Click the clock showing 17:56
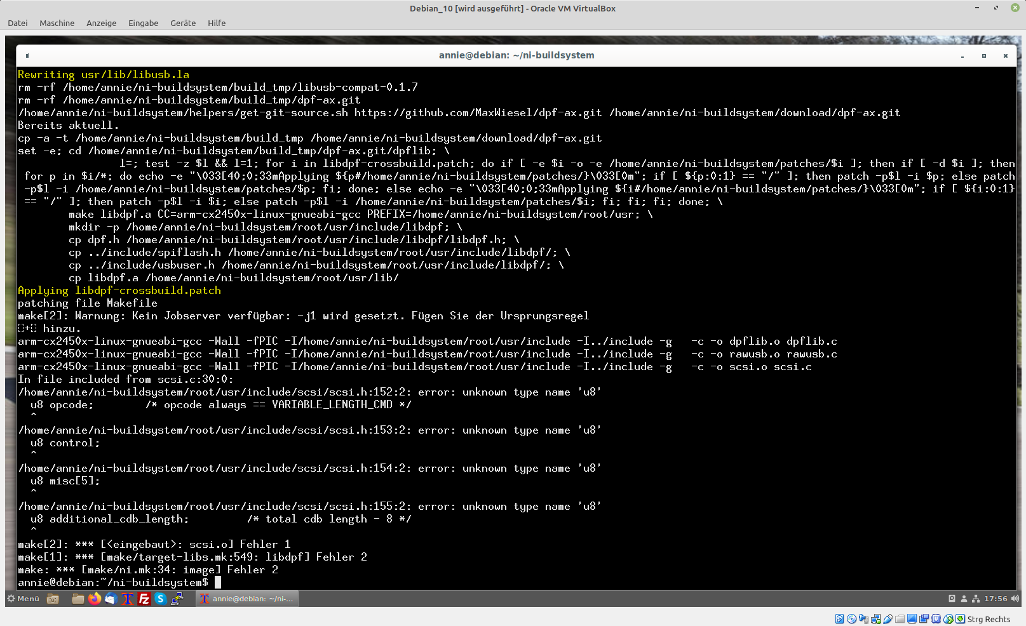Viewport: 1026px width, 626px height. pos(996,599)
